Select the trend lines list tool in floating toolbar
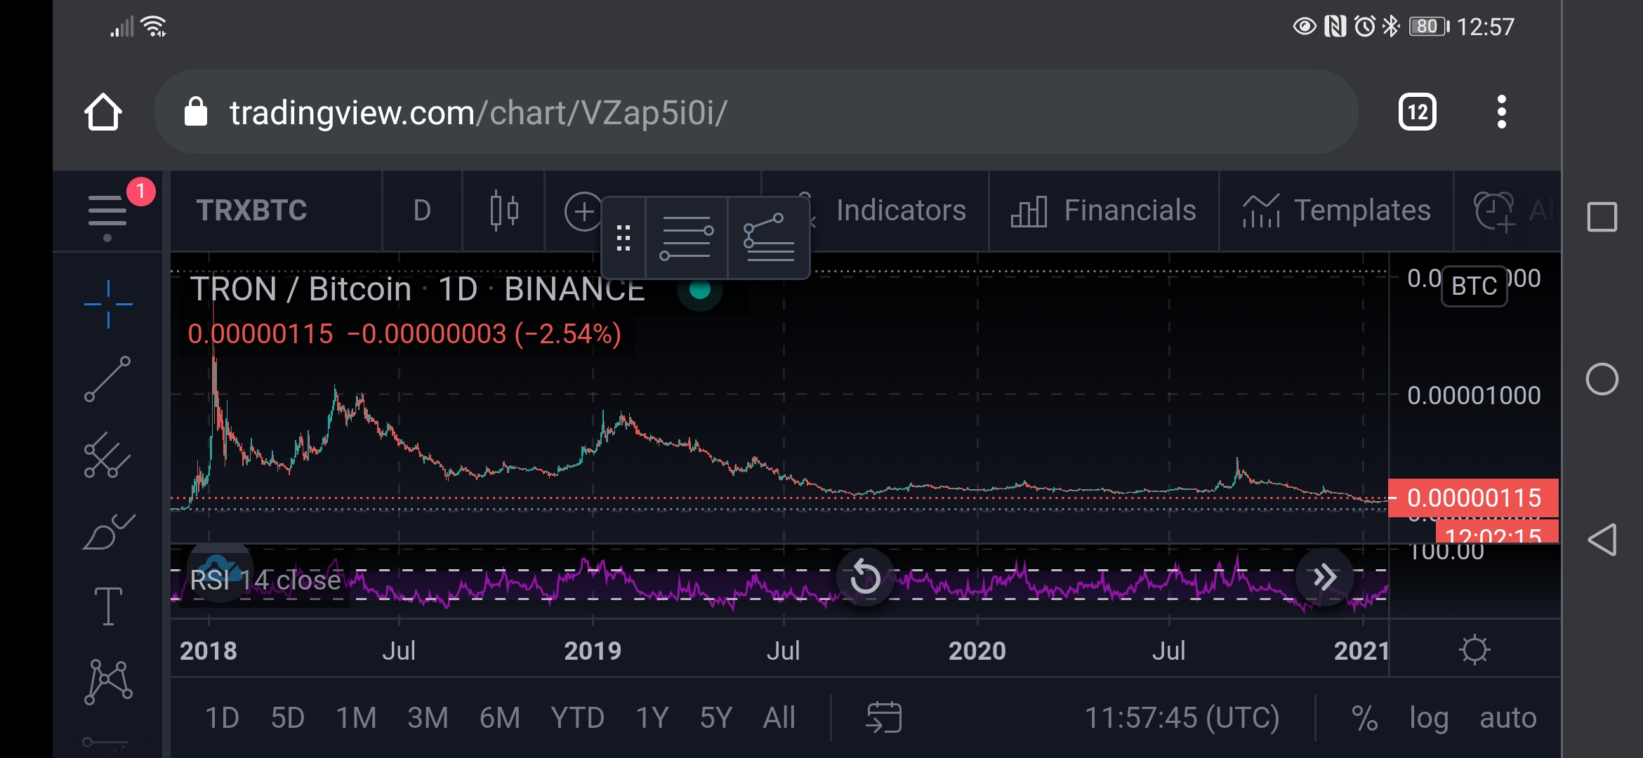The width and height of the screenshot is (1643, 758). [769, 239]
